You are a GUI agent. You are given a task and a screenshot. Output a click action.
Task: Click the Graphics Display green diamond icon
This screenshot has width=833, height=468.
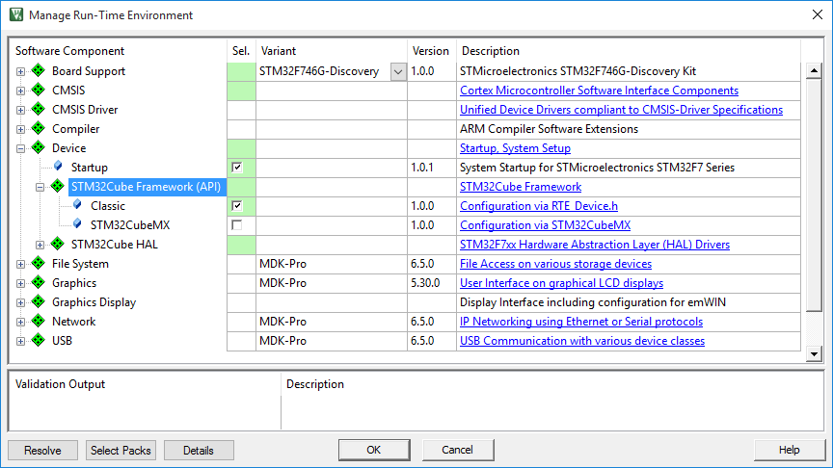click(39, 301)
